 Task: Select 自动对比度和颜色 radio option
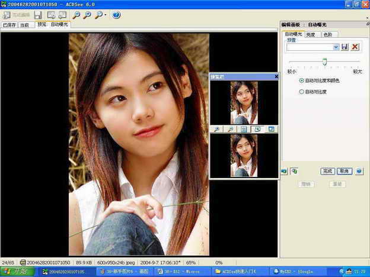pos(302,80)
